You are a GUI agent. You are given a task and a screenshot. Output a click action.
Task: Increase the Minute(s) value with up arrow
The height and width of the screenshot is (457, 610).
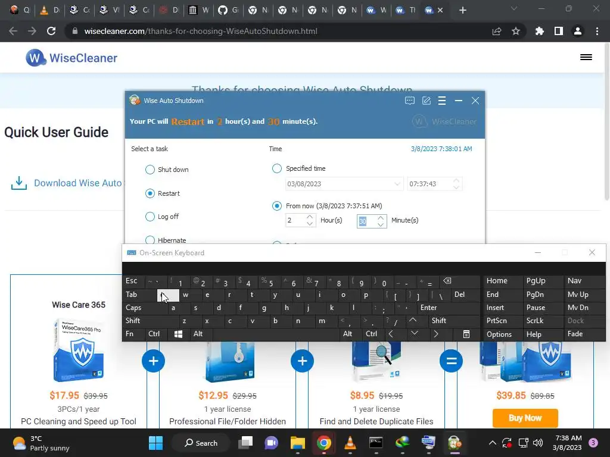(381, 218)
